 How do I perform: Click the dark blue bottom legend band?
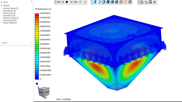[x=37, y=78]
